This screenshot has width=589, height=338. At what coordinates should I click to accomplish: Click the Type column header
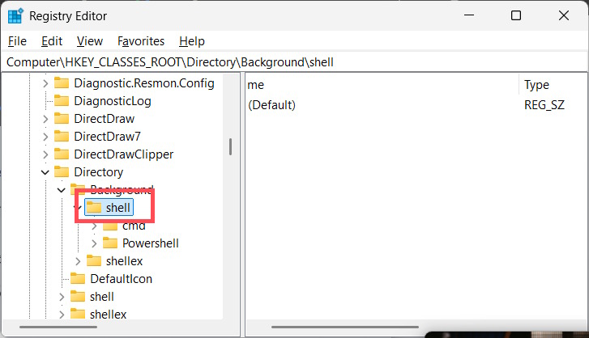(536, 85)
